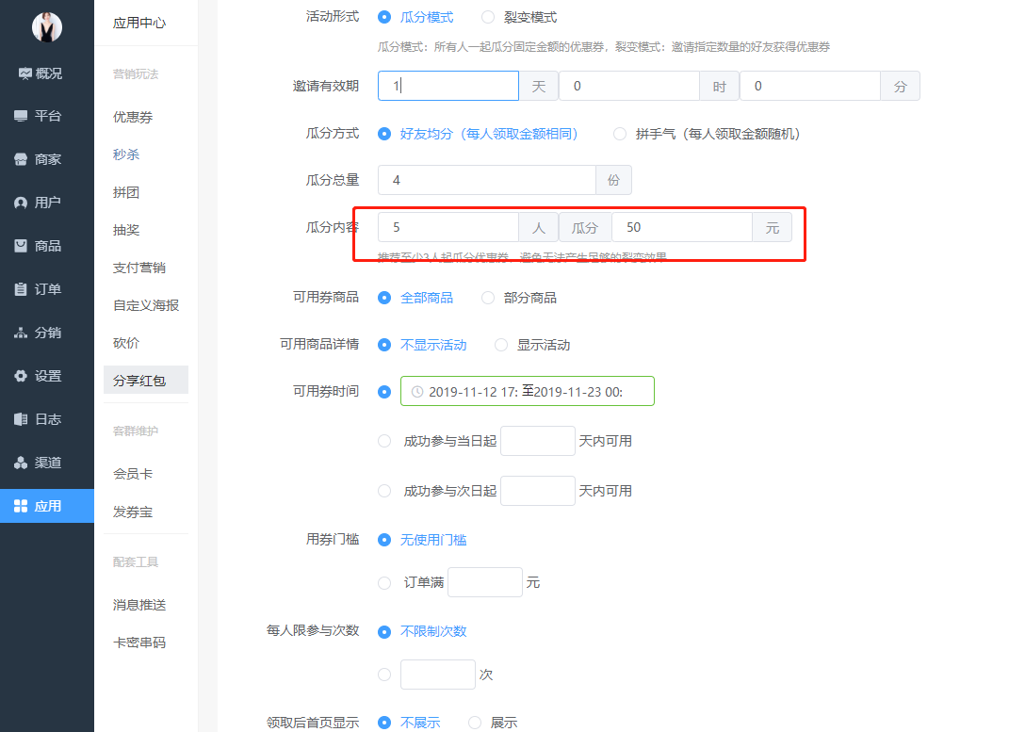Image resolution: width=1009 pixels, height=732 pixels.
Task: Select 部分商品 for usable coupon goods
Action: 488,298
